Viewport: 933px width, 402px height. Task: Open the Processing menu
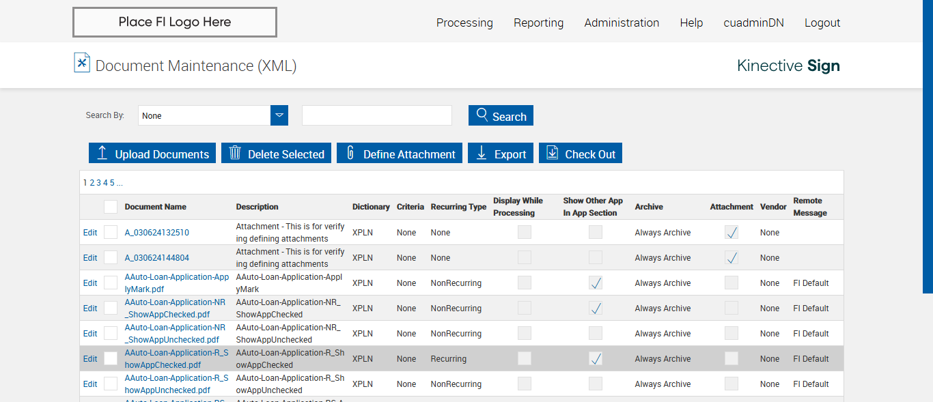(464, 23)
